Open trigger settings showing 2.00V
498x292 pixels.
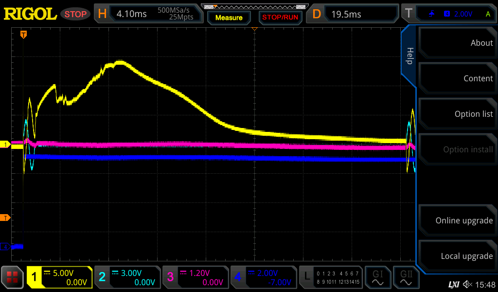coord(449,14)
